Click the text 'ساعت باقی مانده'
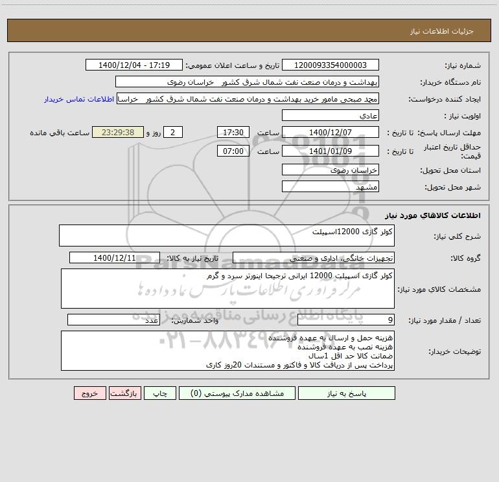Screen dimensions: 499x482 click(x=60, y=133)
